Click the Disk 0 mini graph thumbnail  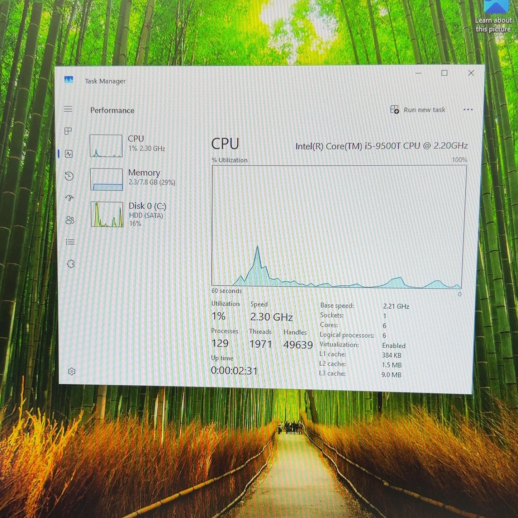107,214
